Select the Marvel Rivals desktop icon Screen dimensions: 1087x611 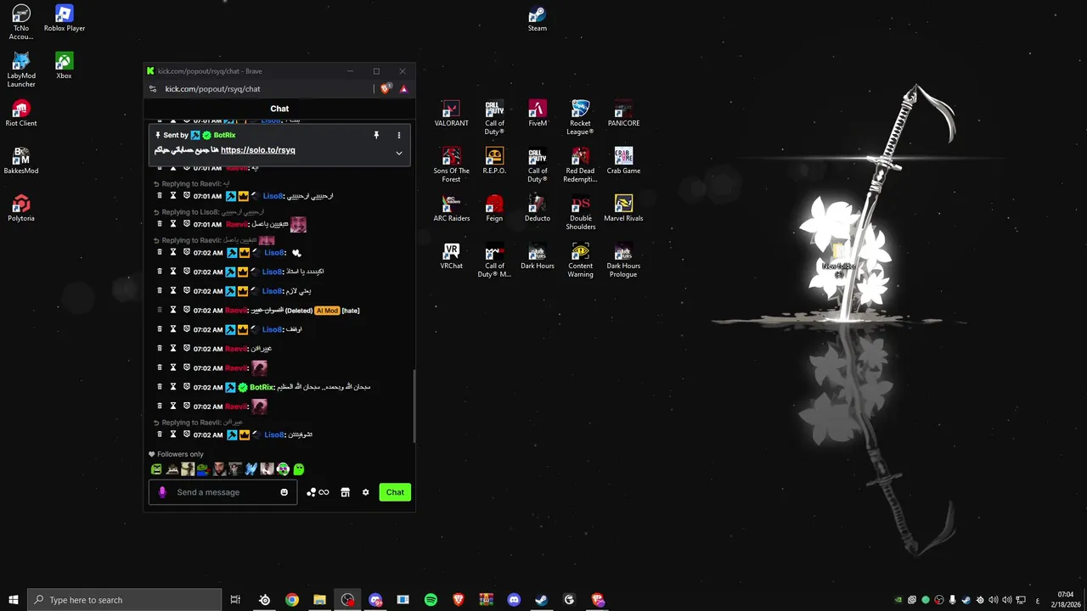[623, 210]
